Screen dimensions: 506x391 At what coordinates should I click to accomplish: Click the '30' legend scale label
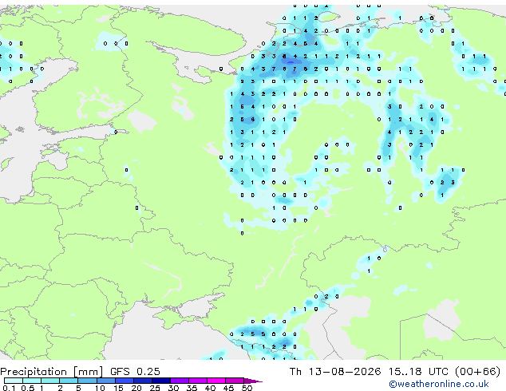173,388
